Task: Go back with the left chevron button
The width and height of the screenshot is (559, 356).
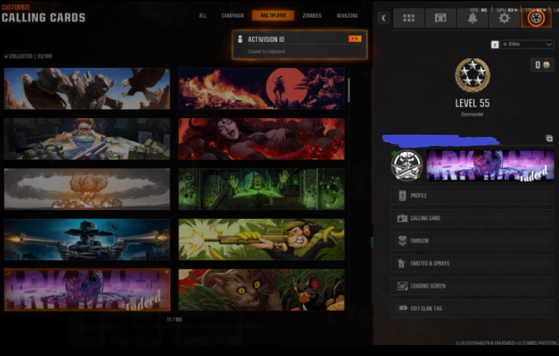Action: [x=383, y=18]
